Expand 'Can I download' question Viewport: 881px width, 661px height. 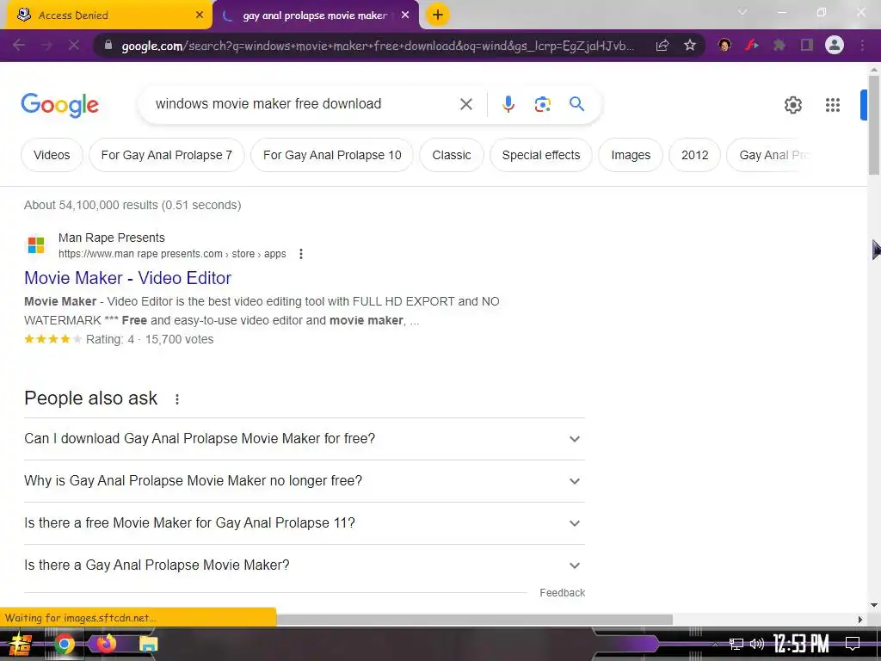[x=305, y=438]
